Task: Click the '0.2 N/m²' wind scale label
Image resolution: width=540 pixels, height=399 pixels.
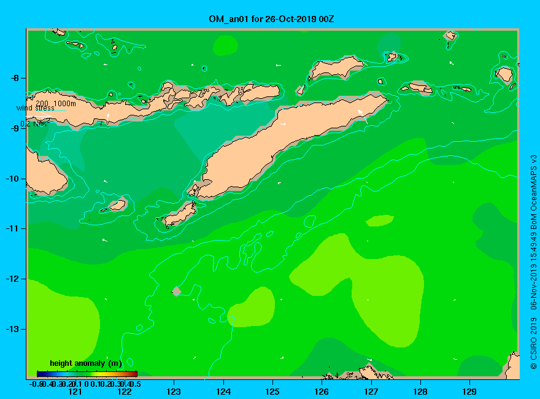Action: tap(35, 124)
